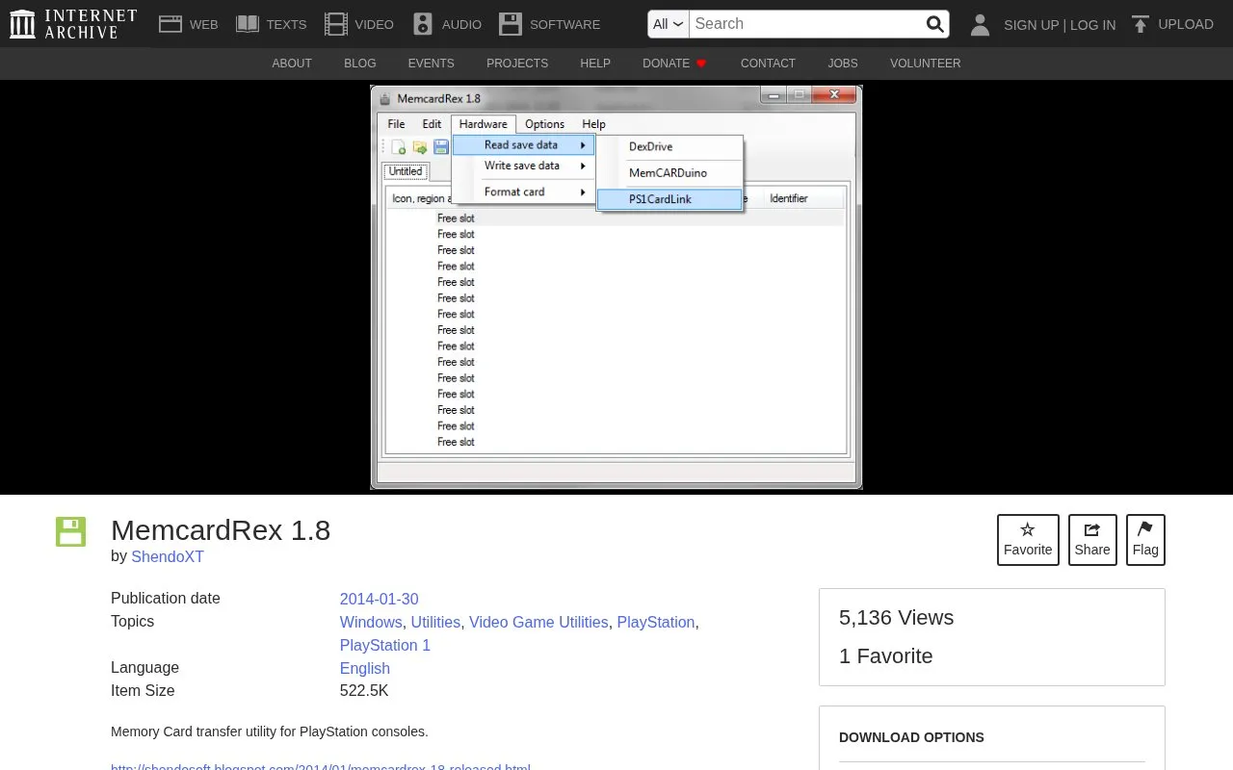Open the VOLUNTEER navigation item
The image size is (1233, 770).
[x=925, y=64]
